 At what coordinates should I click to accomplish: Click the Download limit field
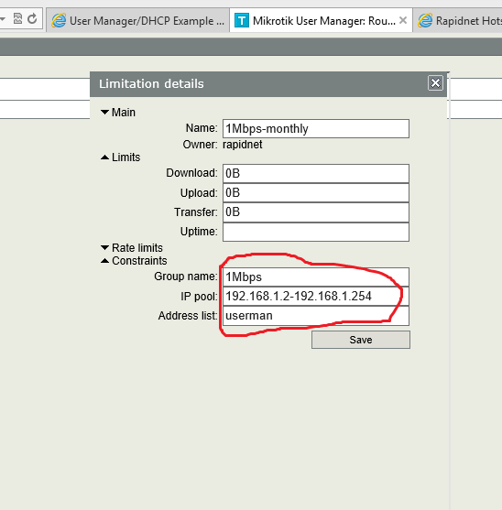click(316, 173)
